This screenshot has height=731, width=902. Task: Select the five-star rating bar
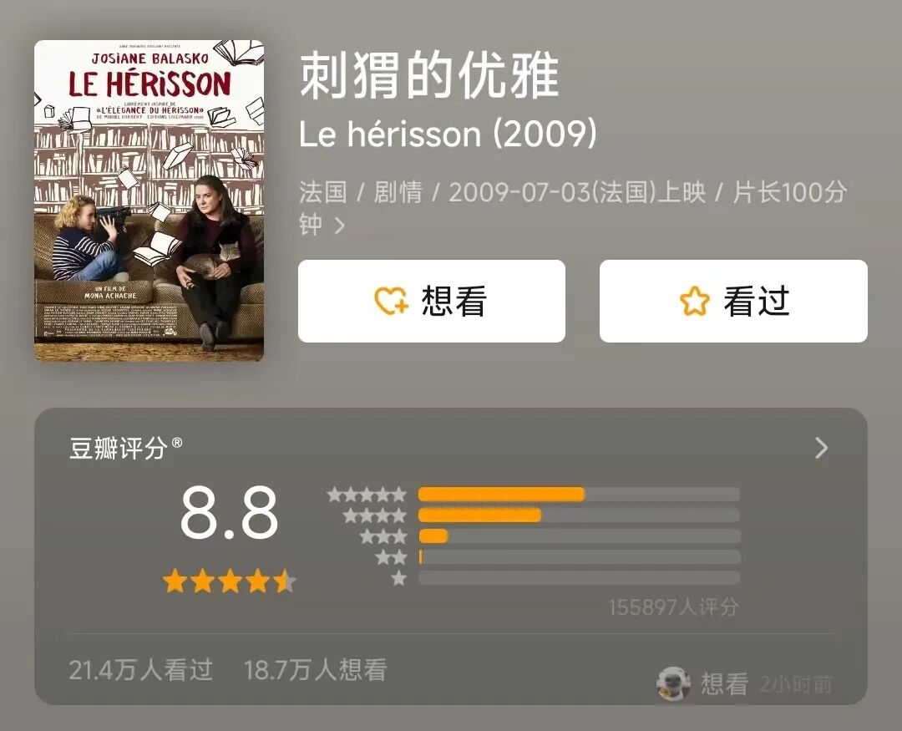(x=579, y=495)
